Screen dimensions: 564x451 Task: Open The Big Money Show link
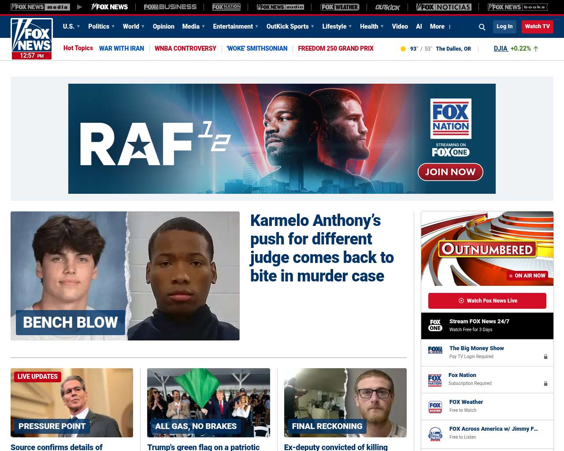tap(476, 348)
